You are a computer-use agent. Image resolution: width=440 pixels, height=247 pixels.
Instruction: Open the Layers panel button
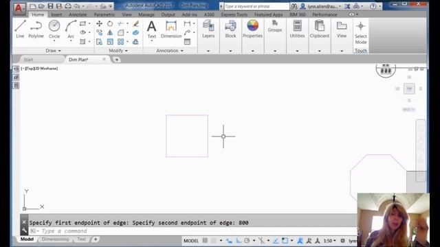click(208, 29)
